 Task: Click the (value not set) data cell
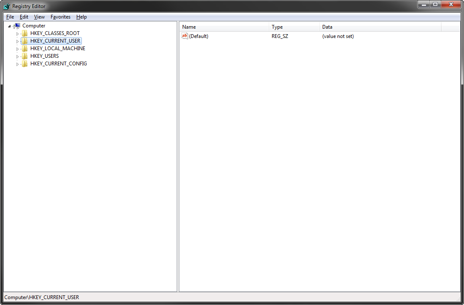338,36
